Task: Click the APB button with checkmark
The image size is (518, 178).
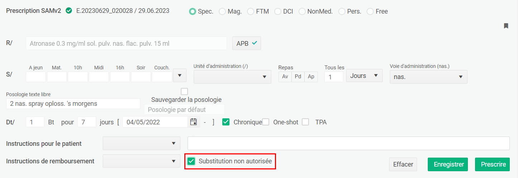Action: pos(247,43)
